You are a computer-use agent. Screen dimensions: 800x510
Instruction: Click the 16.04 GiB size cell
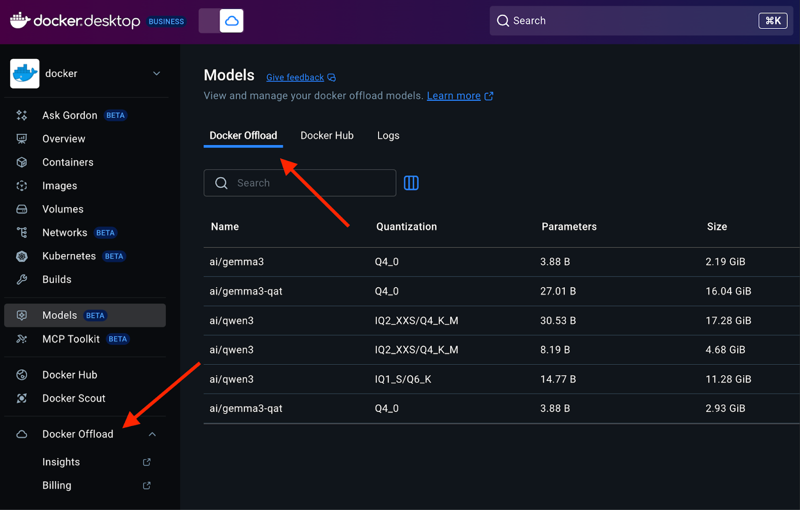728,291
